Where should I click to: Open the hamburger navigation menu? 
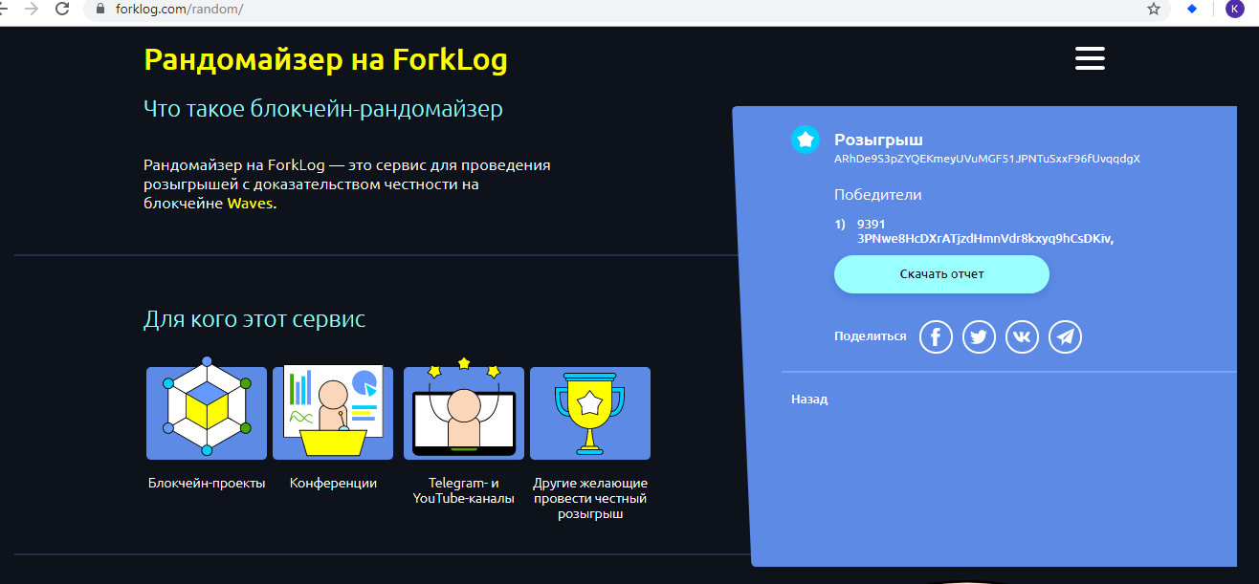1089,58
